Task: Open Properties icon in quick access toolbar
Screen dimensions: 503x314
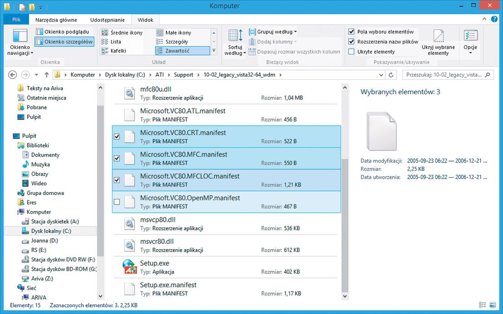Action: pos(22,6)
